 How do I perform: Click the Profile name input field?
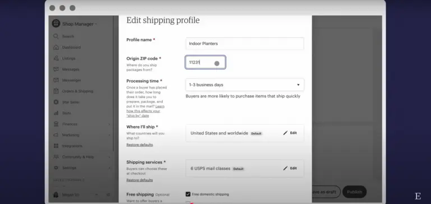245,43
